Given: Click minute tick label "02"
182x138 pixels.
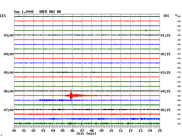Looking at the screenshot, I should (x=33, y=131).
